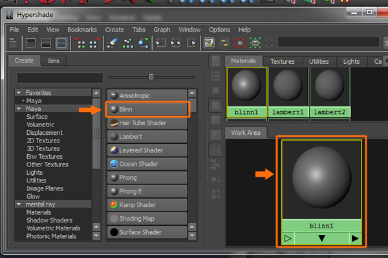Choose Volumetric Materials under mental ray
This screenshot has width=388, height=258.
(52, 228)
